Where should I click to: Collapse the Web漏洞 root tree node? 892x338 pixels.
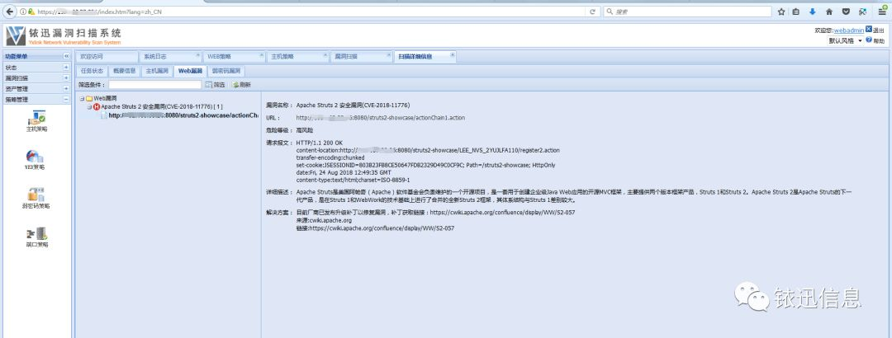click(x=82, y=98)
